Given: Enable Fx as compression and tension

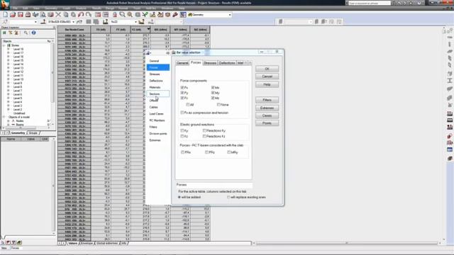Looking at the screenshot, I should (182, 113).
